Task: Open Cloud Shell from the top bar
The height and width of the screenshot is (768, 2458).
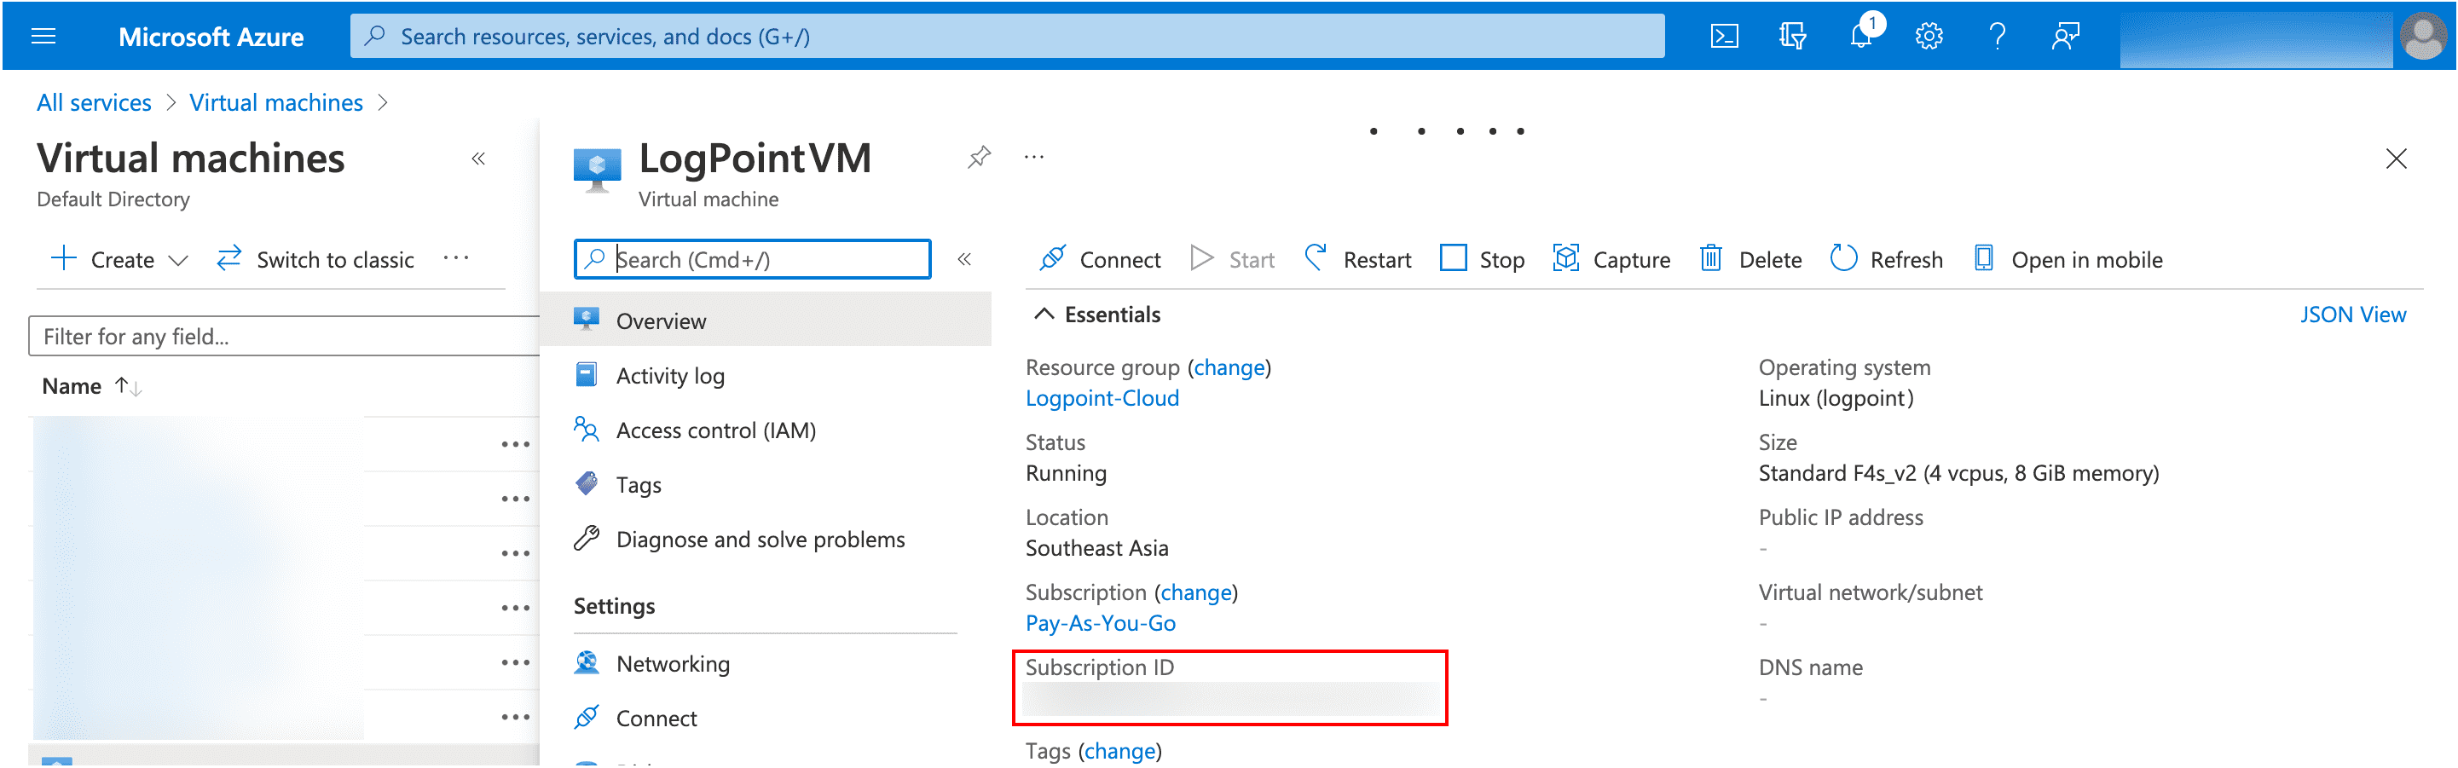Action: (1724, 35)
